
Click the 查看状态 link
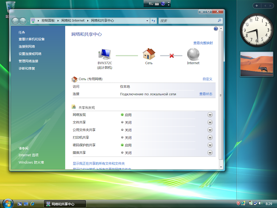(x=206, y=94)
